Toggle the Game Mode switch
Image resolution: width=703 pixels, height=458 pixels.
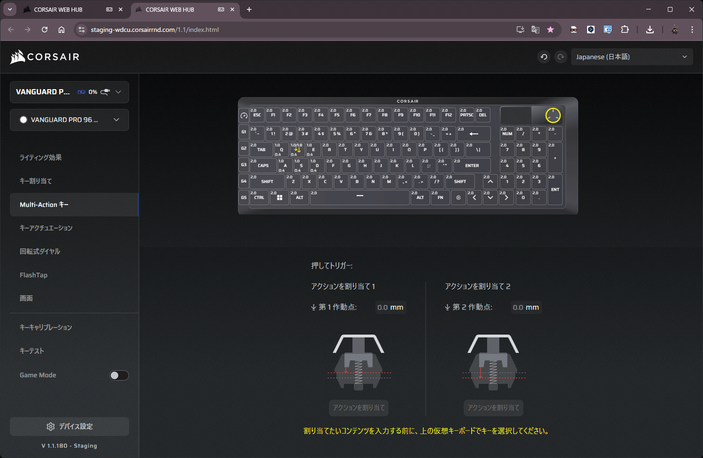point(119,375)
